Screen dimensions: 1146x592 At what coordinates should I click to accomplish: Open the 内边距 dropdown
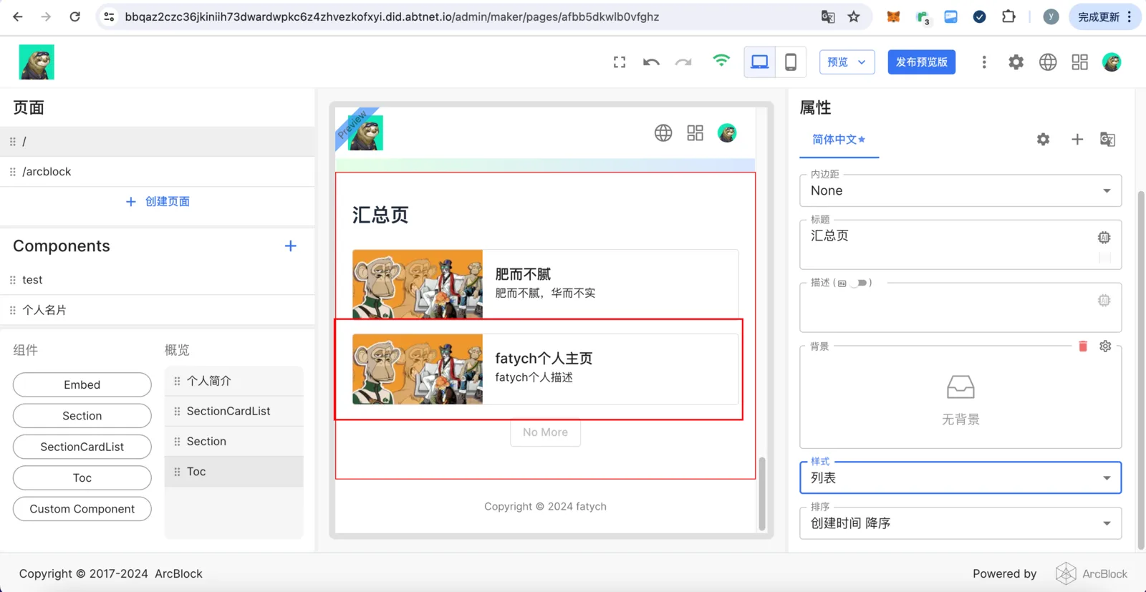tap(960, 190)
